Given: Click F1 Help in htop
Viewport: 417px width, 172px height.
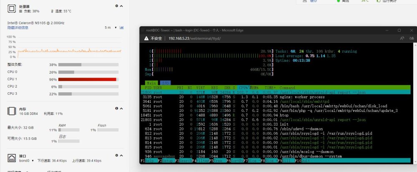Looking at the screenshot, I should [150, 161].
